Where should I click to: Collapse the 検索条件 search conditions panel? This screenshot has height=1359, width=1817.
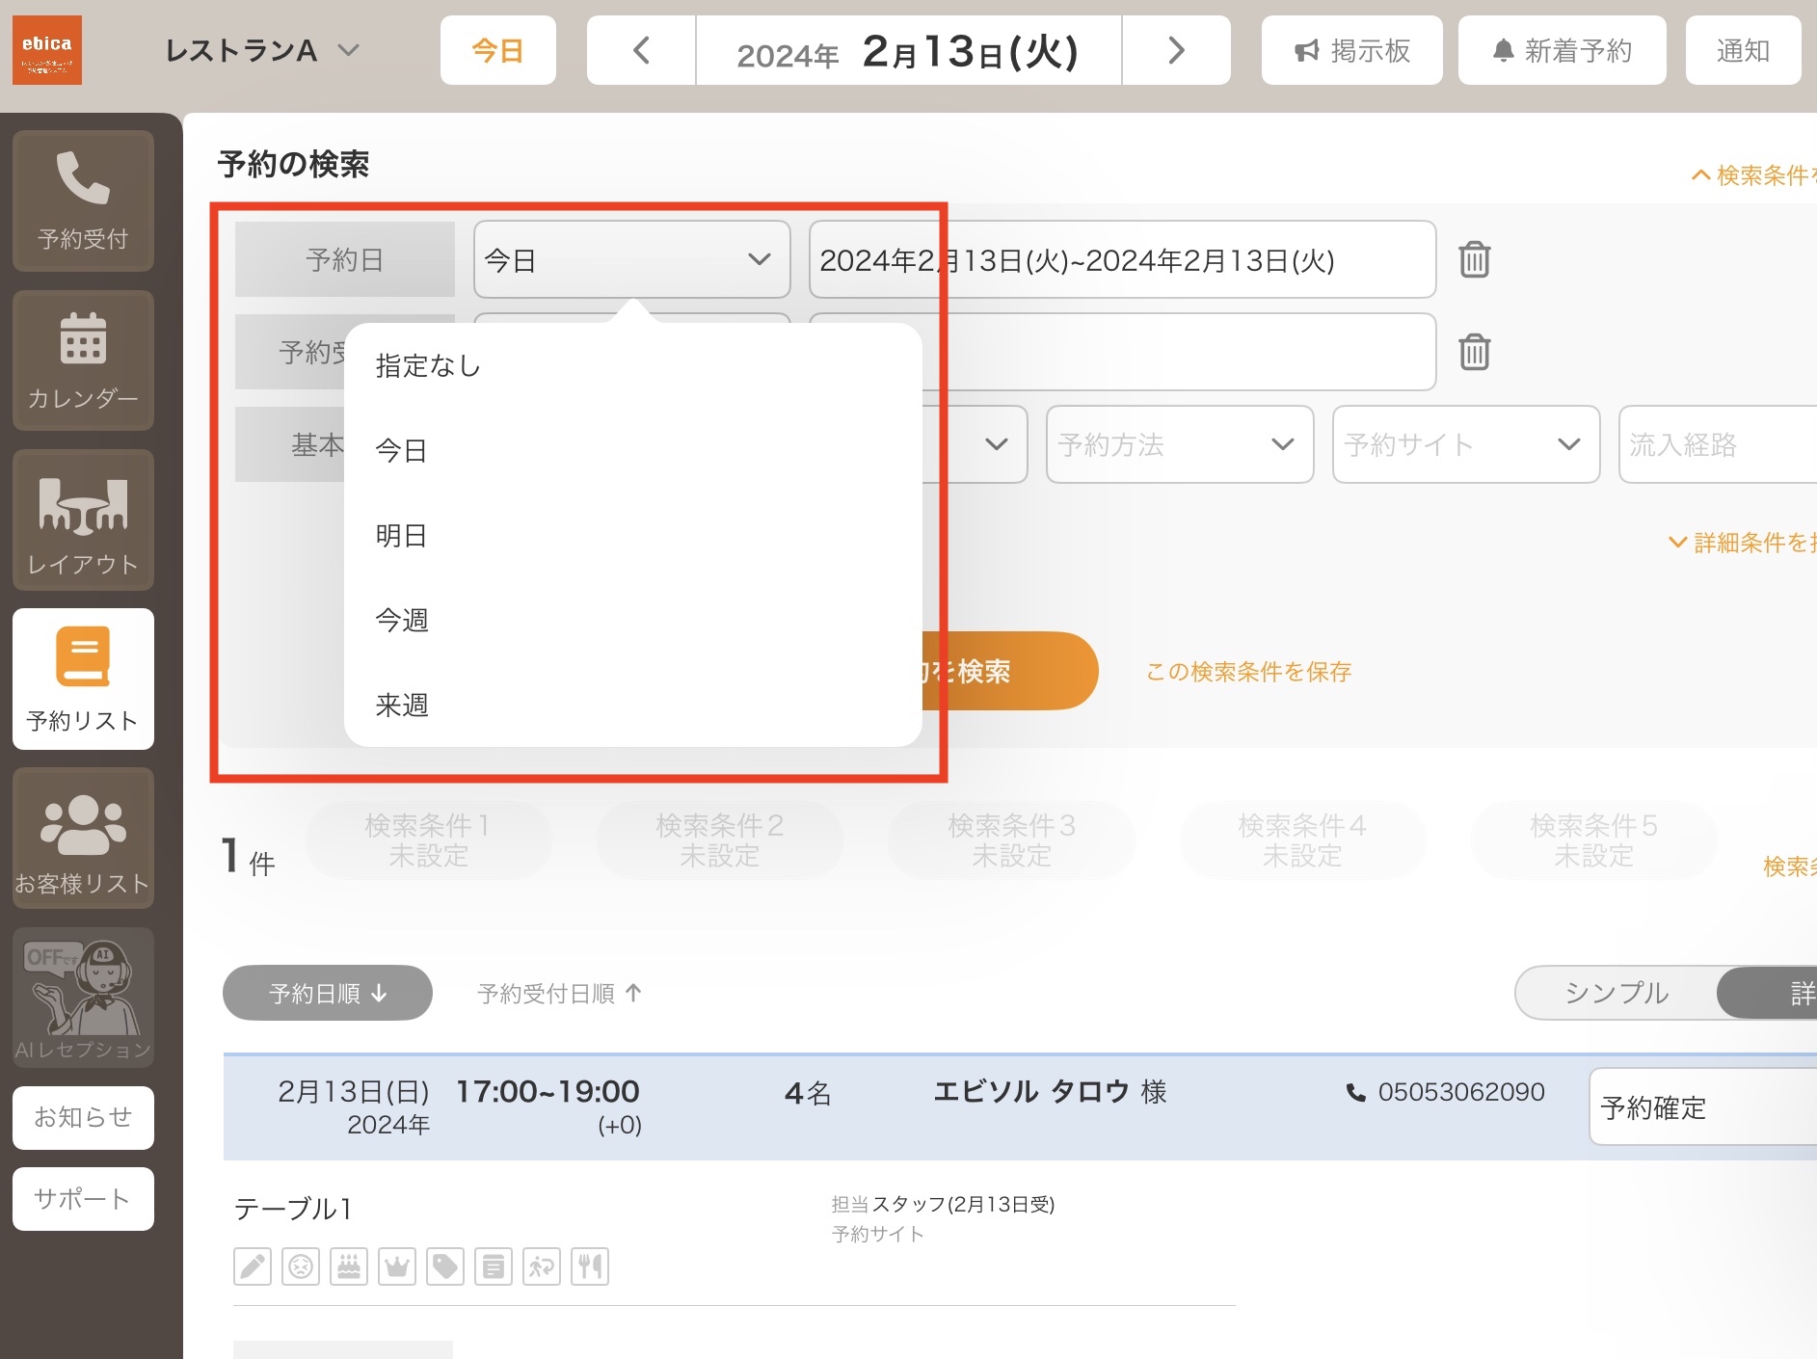1754,175
